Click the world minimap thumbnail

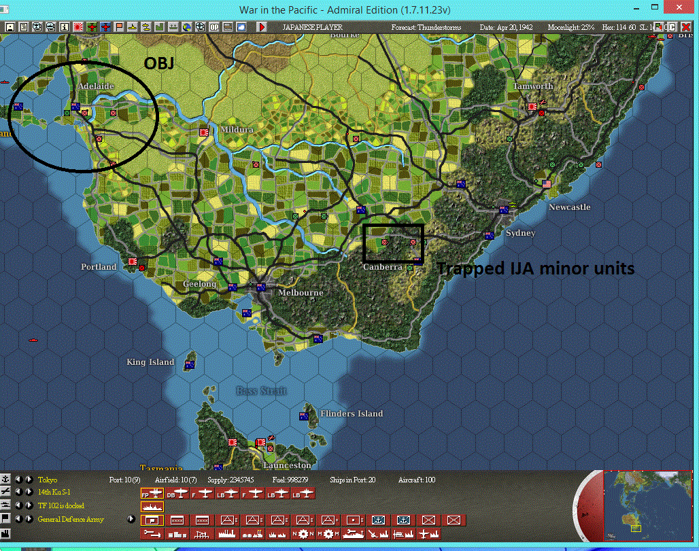[x=647, y=505]
